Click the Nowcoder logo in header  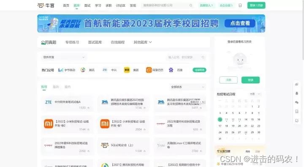46,5
